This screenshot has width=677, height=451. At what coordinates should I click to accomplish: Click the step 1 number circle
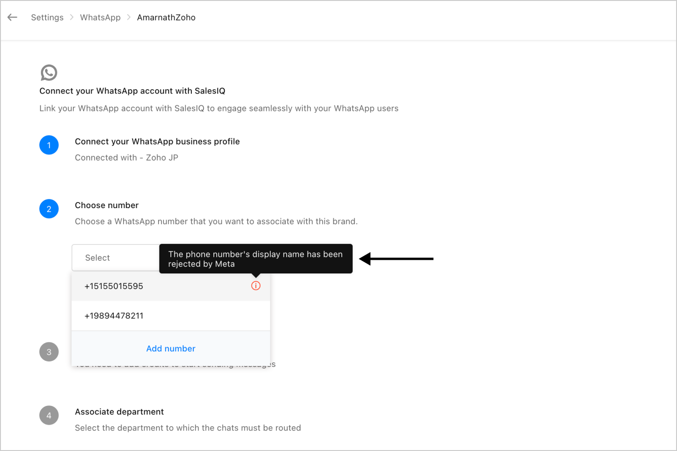(x=49, y=145)
